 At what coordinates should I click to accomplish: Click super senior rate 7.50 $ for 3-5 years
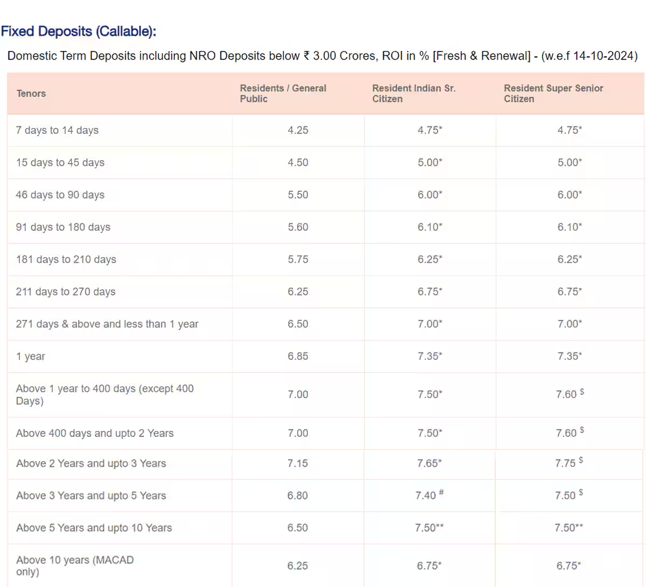(570, 495)
